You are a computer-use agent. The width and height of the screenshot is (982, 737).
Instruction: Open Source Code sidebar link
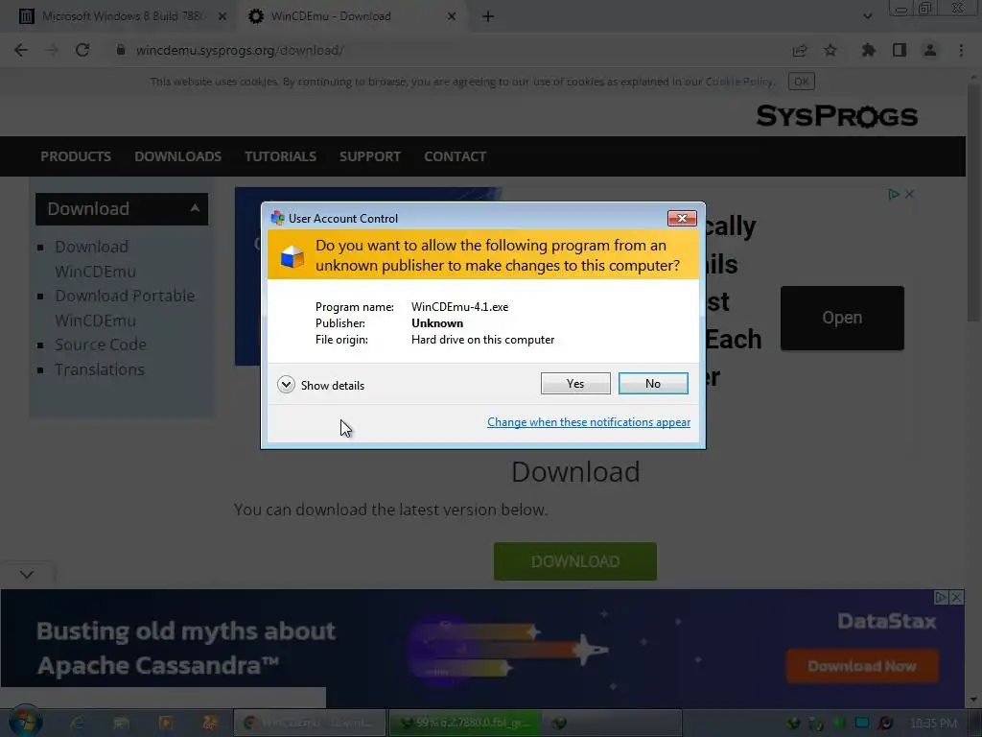point(100,345)
